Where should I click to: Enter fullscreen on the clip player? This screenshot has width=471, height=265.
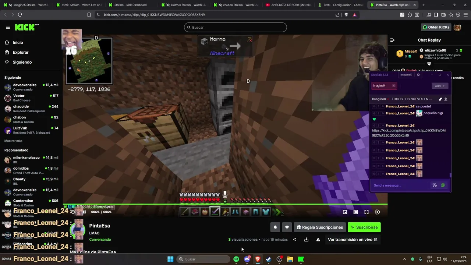(366, 212)
